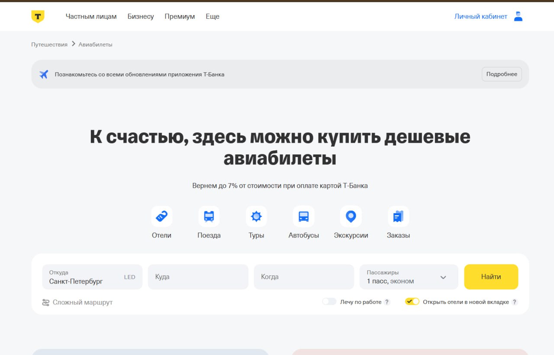Viewport: 554px width, 355px height.
Task: Click the Поезда label text
Action: click(x=209, y=236)
